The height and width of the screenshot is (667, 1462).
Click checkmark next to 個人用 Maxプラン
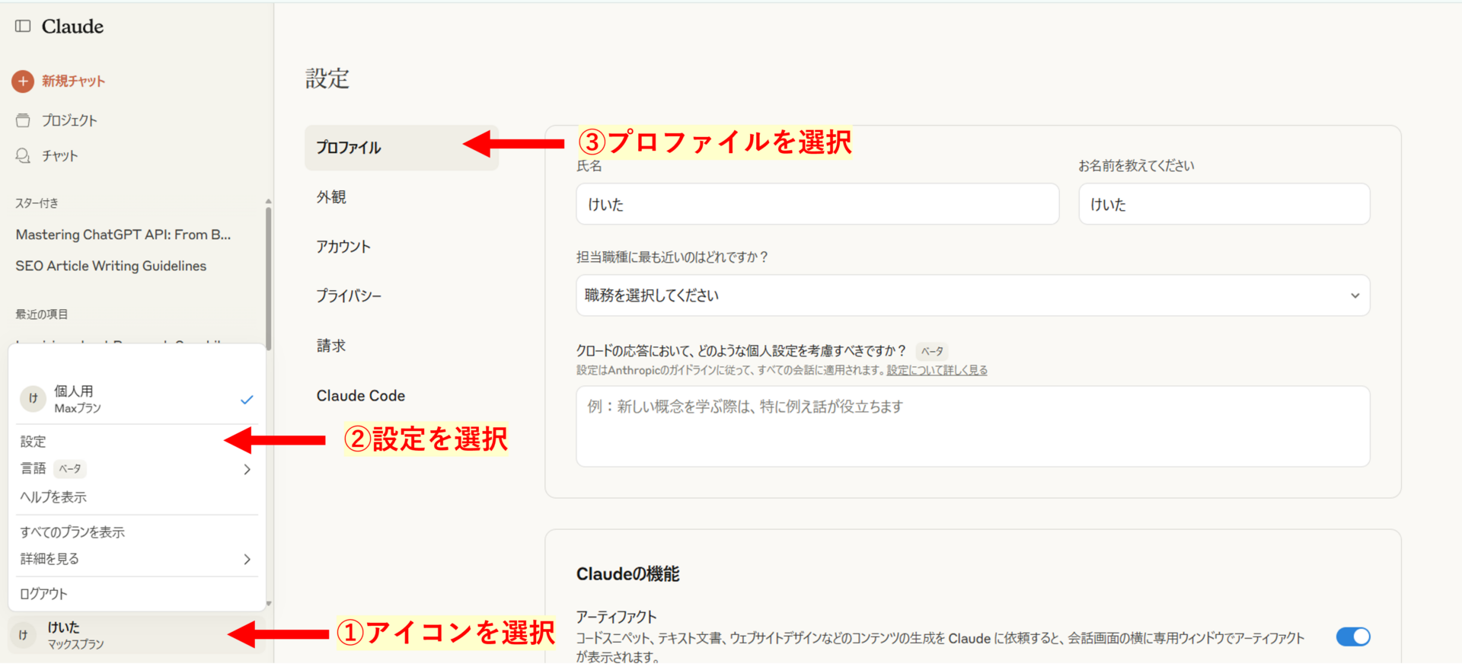tap(247, 399)
